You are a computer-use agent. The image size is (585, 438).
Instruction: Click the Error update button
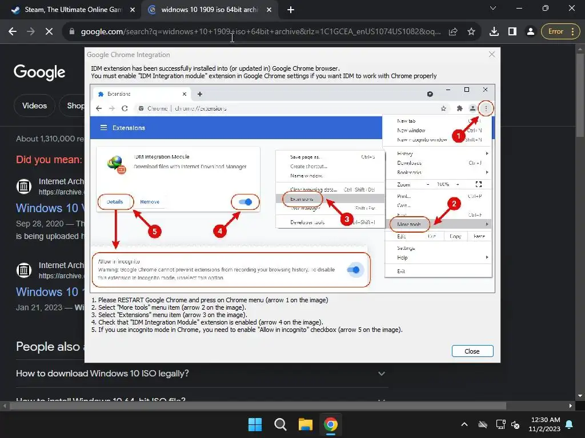click(555, 32)
